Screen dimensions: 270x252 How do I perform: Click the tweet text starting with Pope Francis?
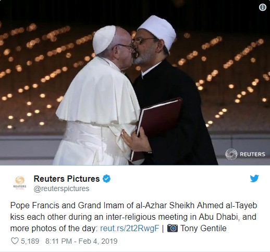tap(133, 217)
